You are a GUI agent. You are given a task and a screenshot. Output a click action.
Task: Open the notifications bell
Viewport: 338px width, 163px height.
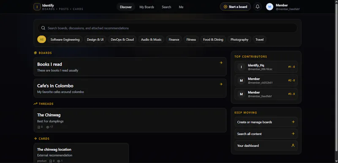(258, 7)
